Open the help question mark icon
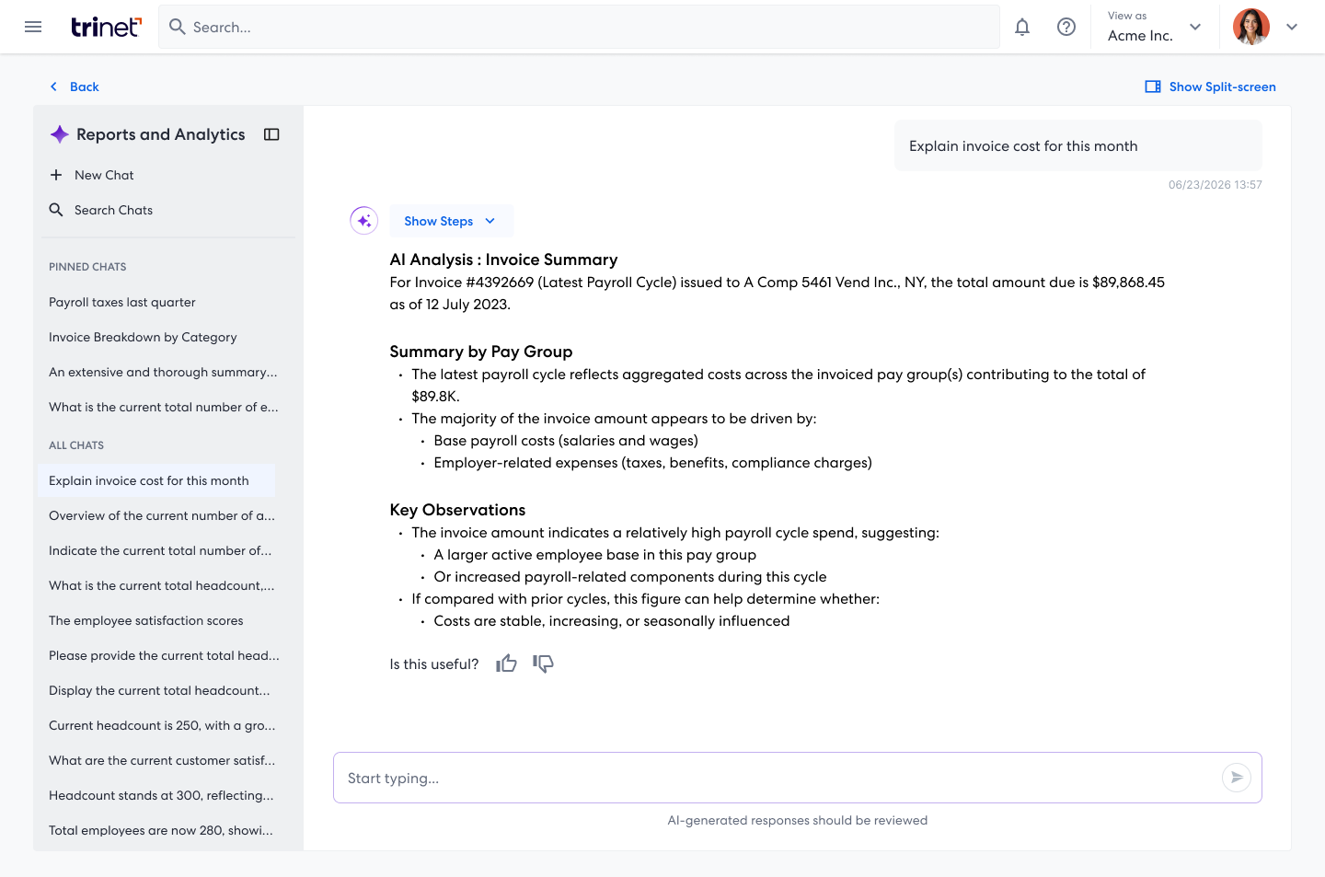Screen dimensions: 1325x877 pos(1066,27)
